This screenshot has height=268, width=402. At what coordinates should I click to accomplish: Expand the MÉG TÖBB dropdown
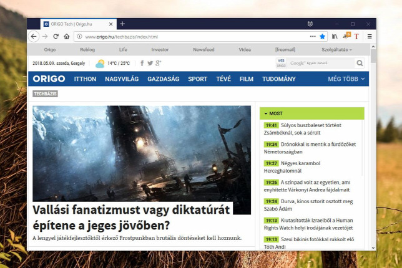pos(346,79)
